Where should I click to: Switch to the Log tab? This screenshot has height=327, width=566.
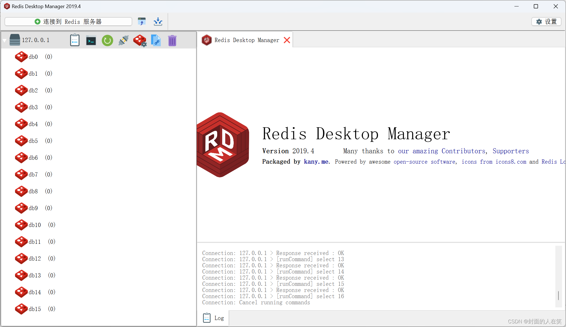pyautogui.click(x=214, y=318)
